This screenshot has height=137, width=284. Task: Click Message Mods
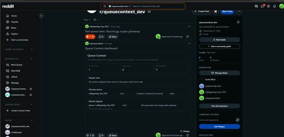(220, 73)
